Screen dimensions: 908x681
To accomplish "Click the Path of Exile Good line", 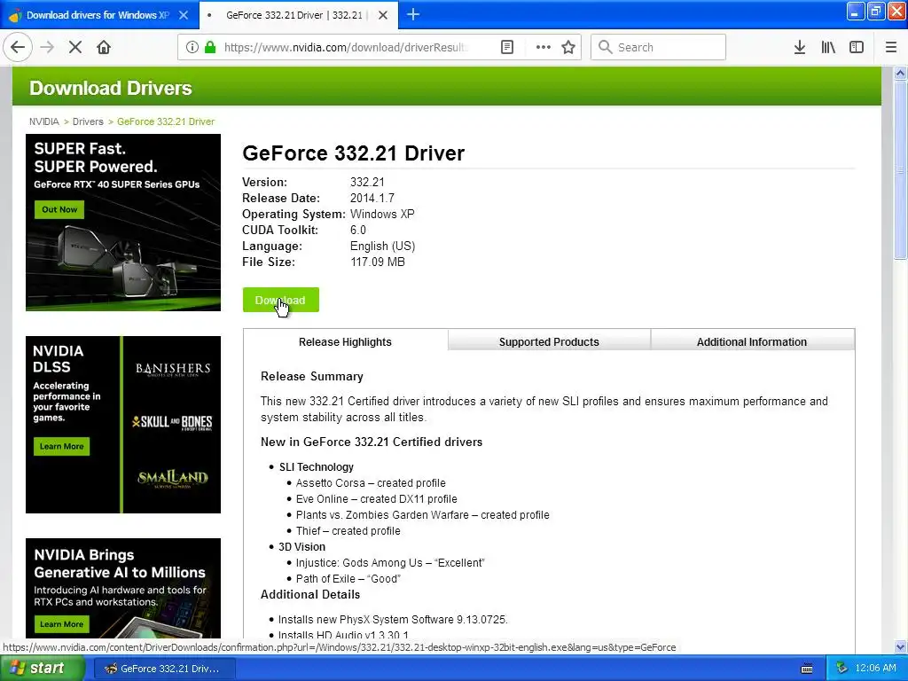I will (x=348, y=578).
